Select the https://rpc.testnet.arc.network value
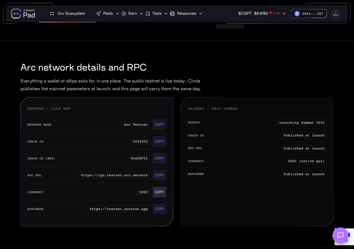The image size is (354, 249). pos(114,175)
